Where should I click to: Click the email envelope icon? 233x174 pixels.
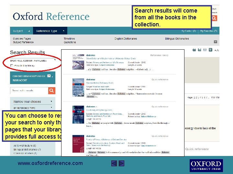(205, 50)
